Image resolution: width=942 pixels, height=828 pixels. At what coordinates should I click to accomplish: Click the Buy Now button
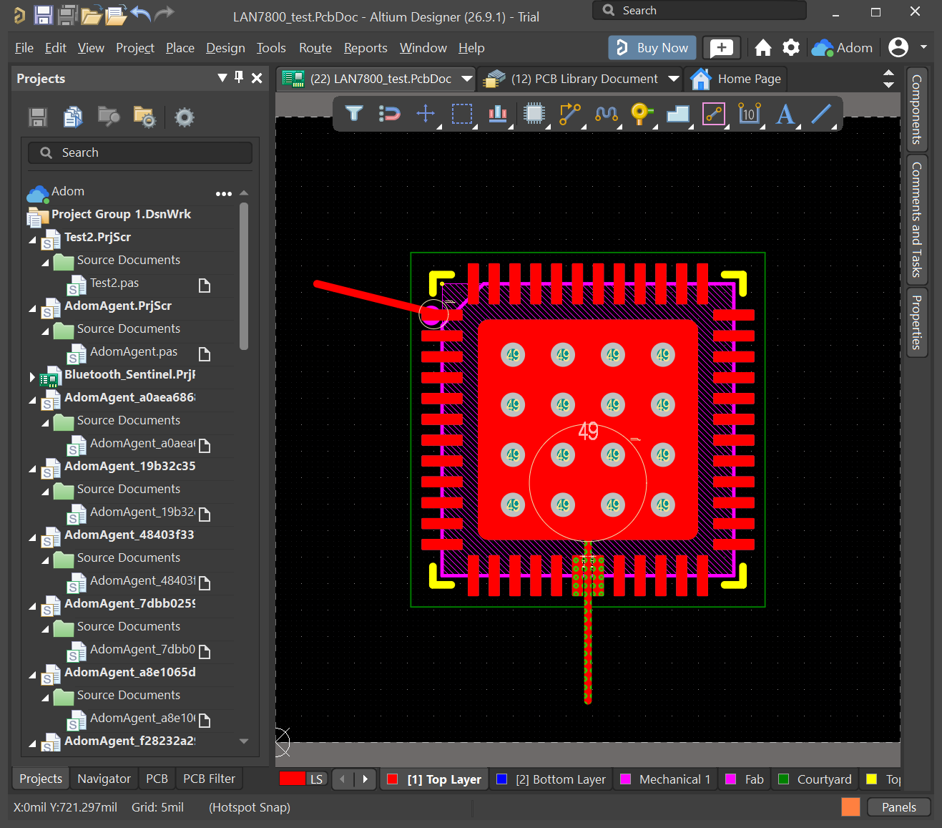click(x=653, y=48)
